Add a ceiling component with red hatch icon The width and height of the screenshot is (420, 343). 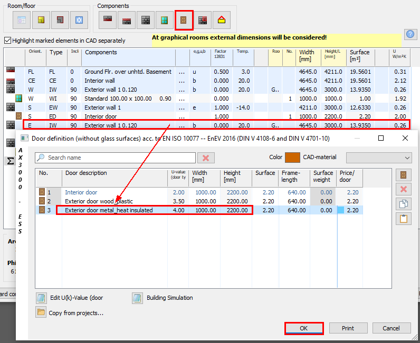pos(127,20)
